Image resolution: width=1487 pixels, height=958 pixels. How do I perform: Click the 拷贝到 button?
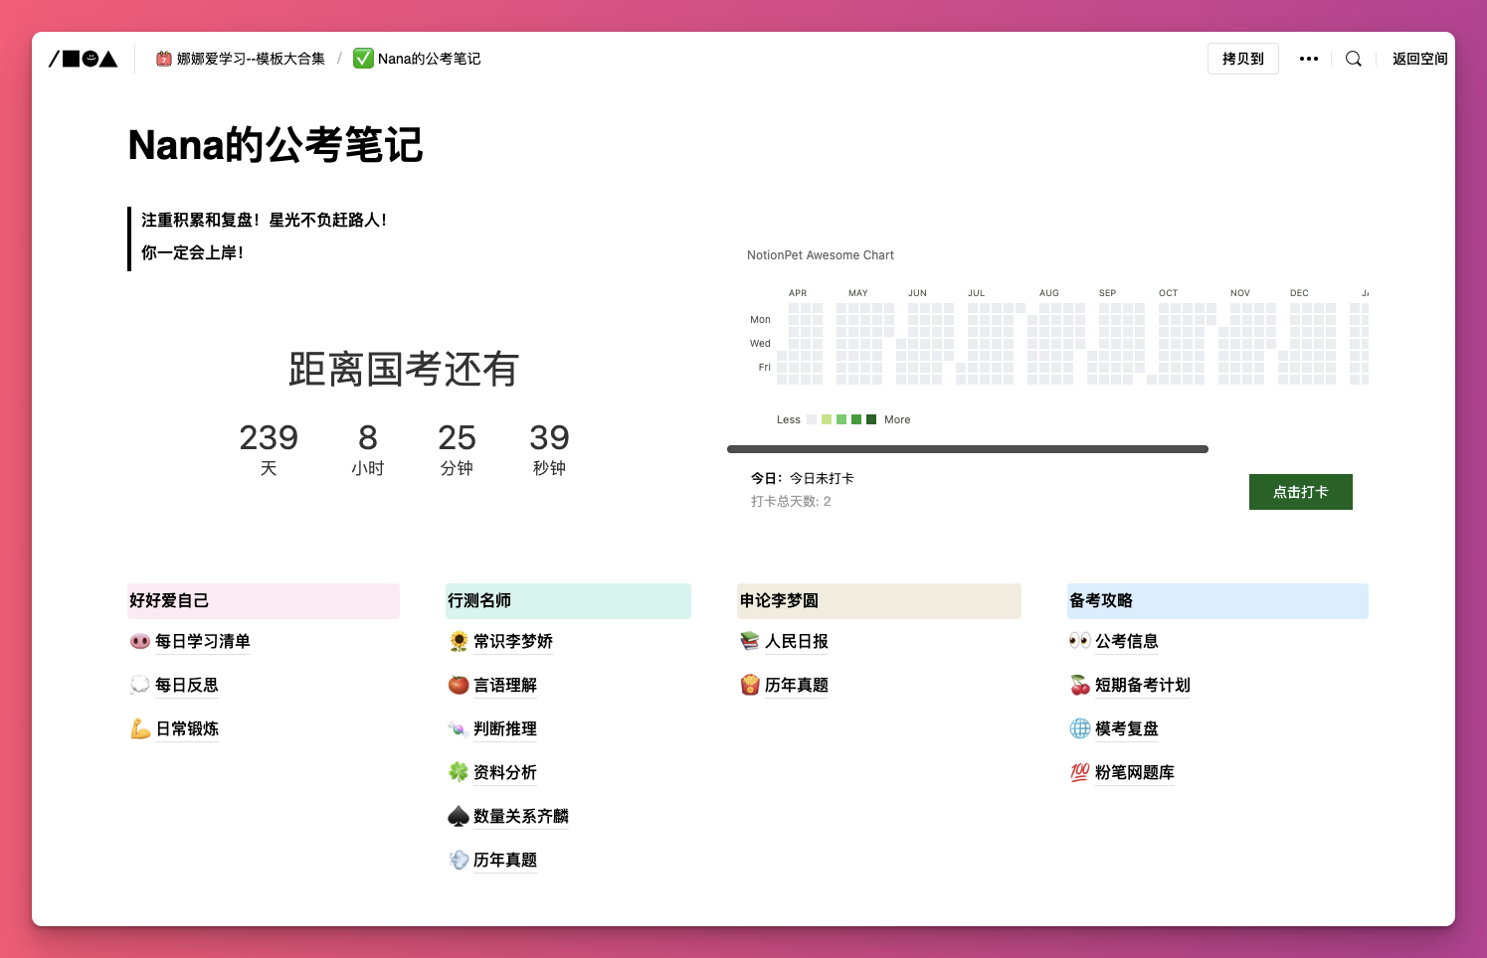pos(1242,59)
